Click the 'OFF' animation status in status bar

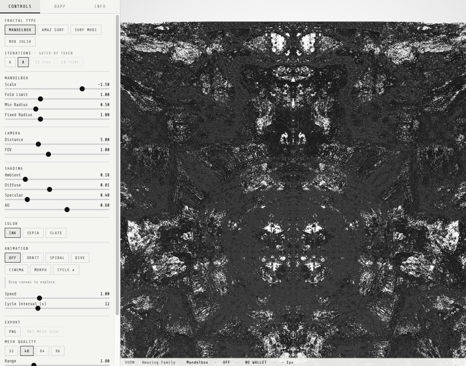point(227,363)
